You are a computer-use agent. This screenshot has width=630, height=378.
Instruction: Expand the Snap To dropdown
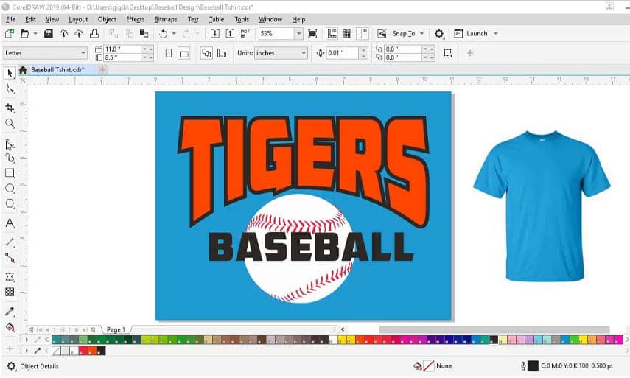click(422, 34)
